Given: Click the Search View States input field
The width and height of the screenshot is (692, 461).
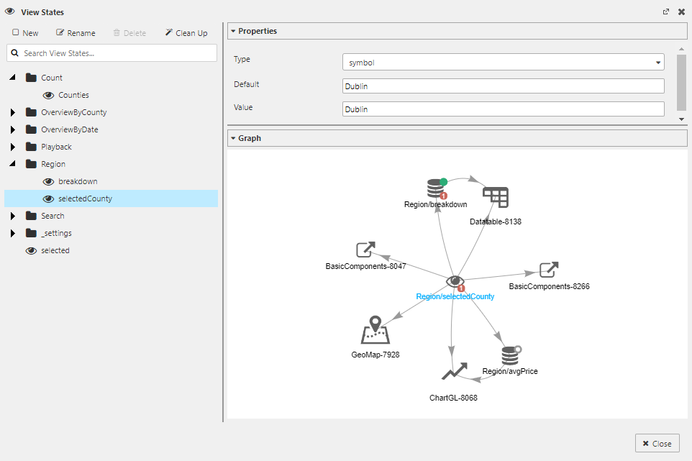Looking at the screenshot, I should click(111, 53).
